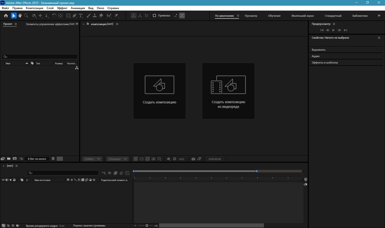Select the Eraser tool
385x228 pixels.
point(101,15)
